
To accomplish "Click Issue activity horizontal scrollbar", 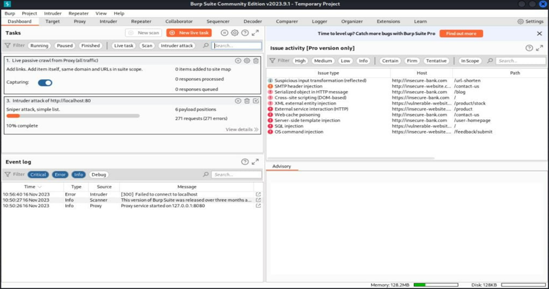I will tap(351, 158).
